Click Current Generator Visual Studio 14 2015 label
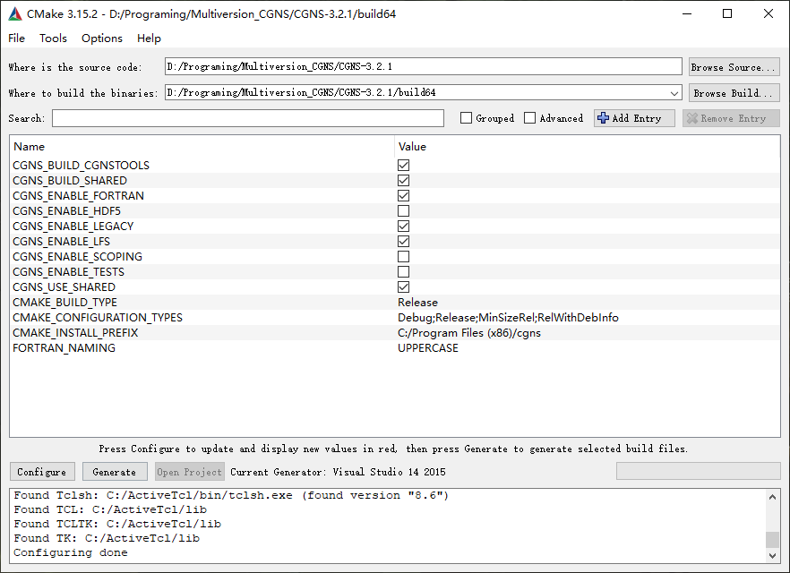This screenshot has width=790, height=573. click(x=338, y=472)
